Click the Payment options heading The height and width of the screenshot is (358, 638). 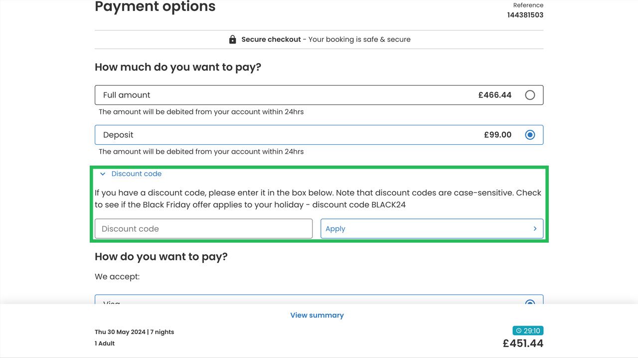coord(155,7)
